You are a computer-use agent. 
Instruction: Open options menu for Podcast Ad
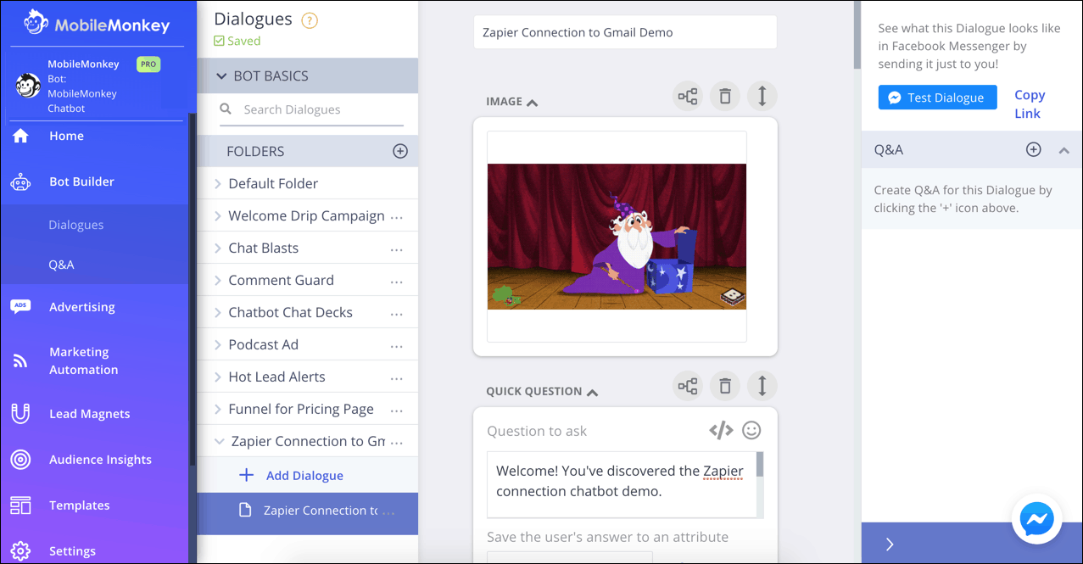pyautogui.click(x=396, y=346)
